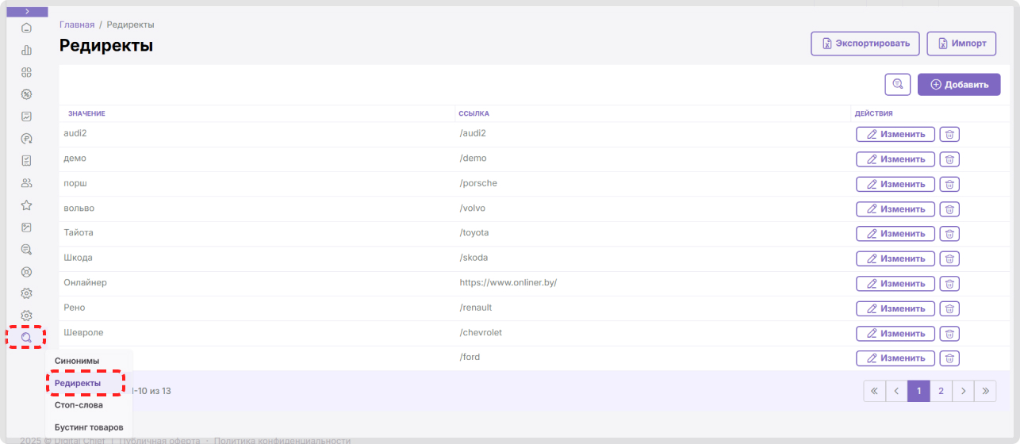Select page 1 in pagination
This screenshot has height=444, width=1020.
click(x=918, y=391)
